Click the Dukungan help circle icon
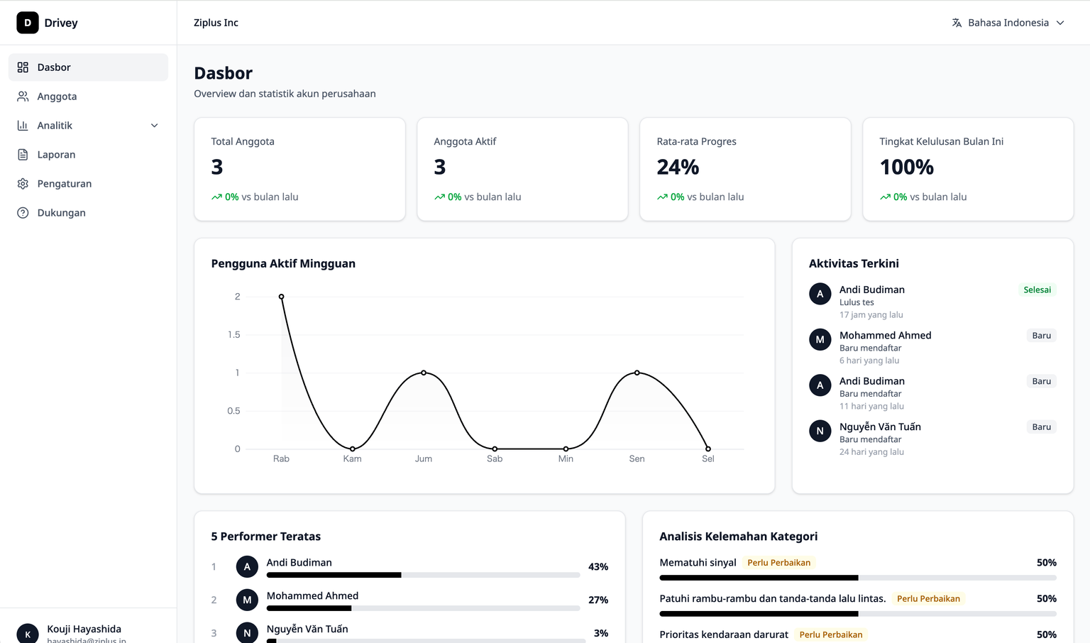 [x=23, y=213]
